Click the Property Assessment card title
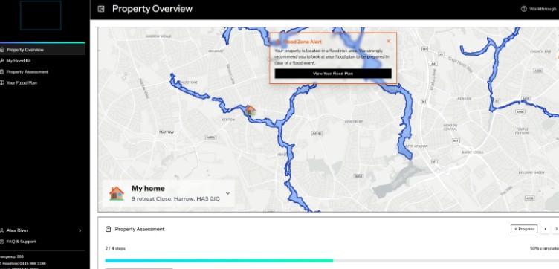This screenshot has width=559, height=269. [x=140, y=229]
